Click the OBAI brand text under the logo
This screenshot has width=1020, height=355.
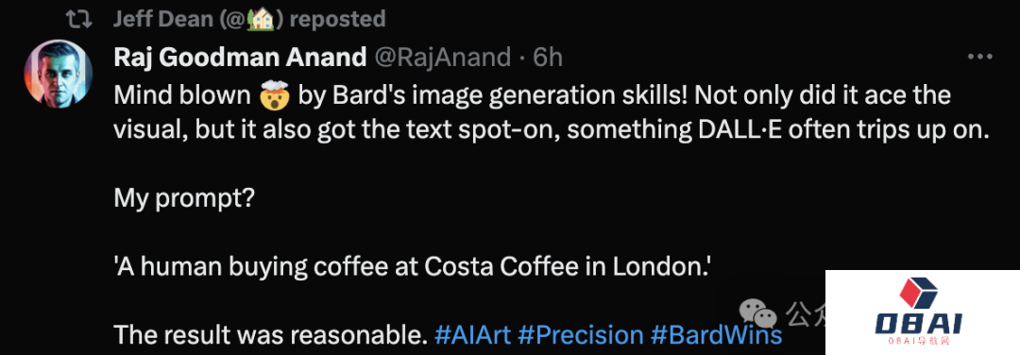click(x=919, y=324)
